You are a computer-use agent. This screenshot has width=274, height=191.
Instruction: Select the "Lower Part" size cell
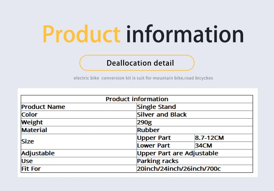click(166, 146)
